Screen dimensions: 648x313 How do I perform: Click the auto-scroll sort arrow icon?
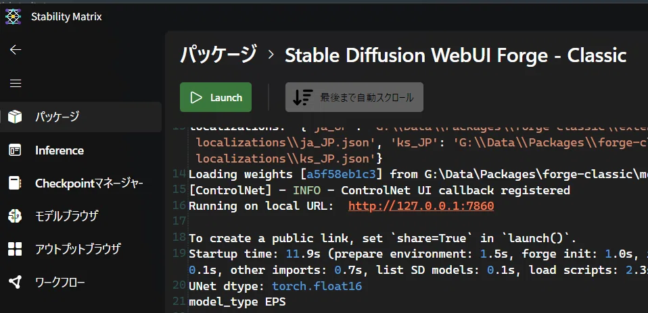[x=302, y=97]
